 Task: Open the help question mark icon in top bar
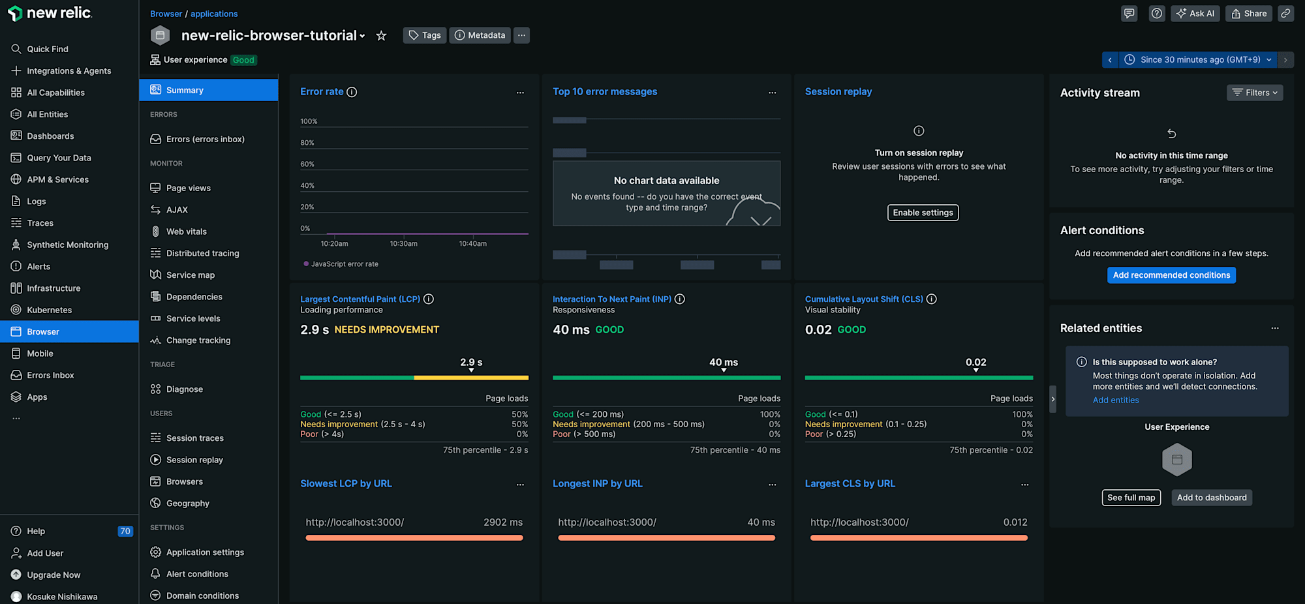tap(1156, 13)
